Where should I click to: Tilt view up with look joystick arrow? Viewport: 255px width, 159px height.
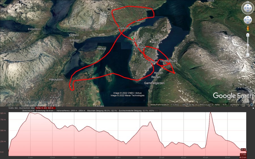coord(248,5)
